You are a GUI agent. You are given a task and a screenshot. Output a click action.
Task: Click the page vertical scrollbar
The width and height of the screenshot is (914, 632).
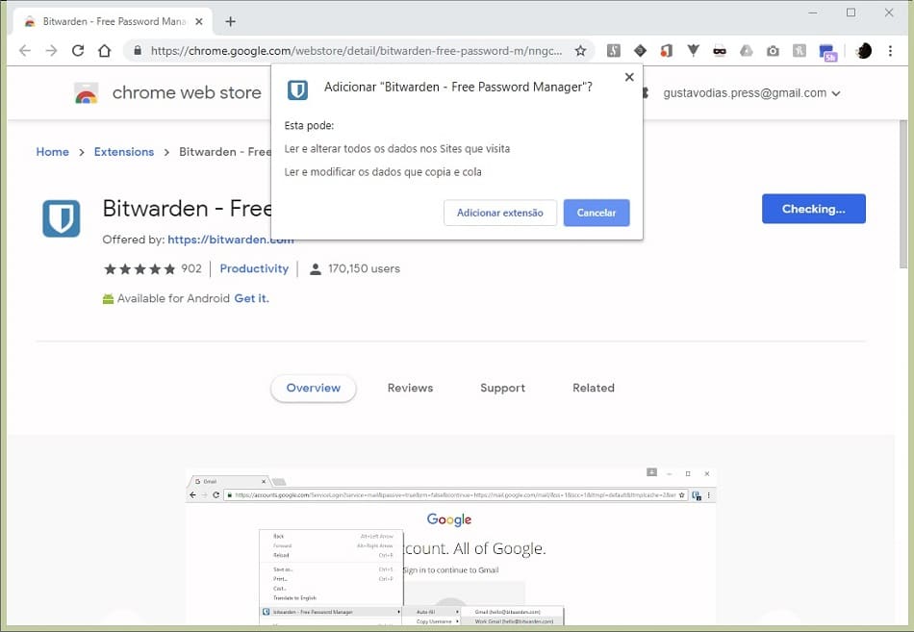[x=902, y=192]
